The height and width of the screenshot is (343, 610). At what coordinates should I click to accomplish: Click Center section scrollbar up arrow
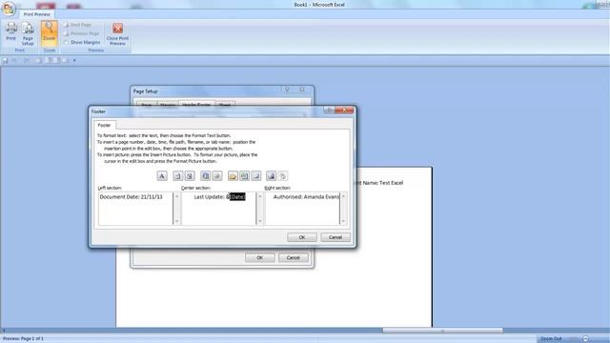[260, 196]
